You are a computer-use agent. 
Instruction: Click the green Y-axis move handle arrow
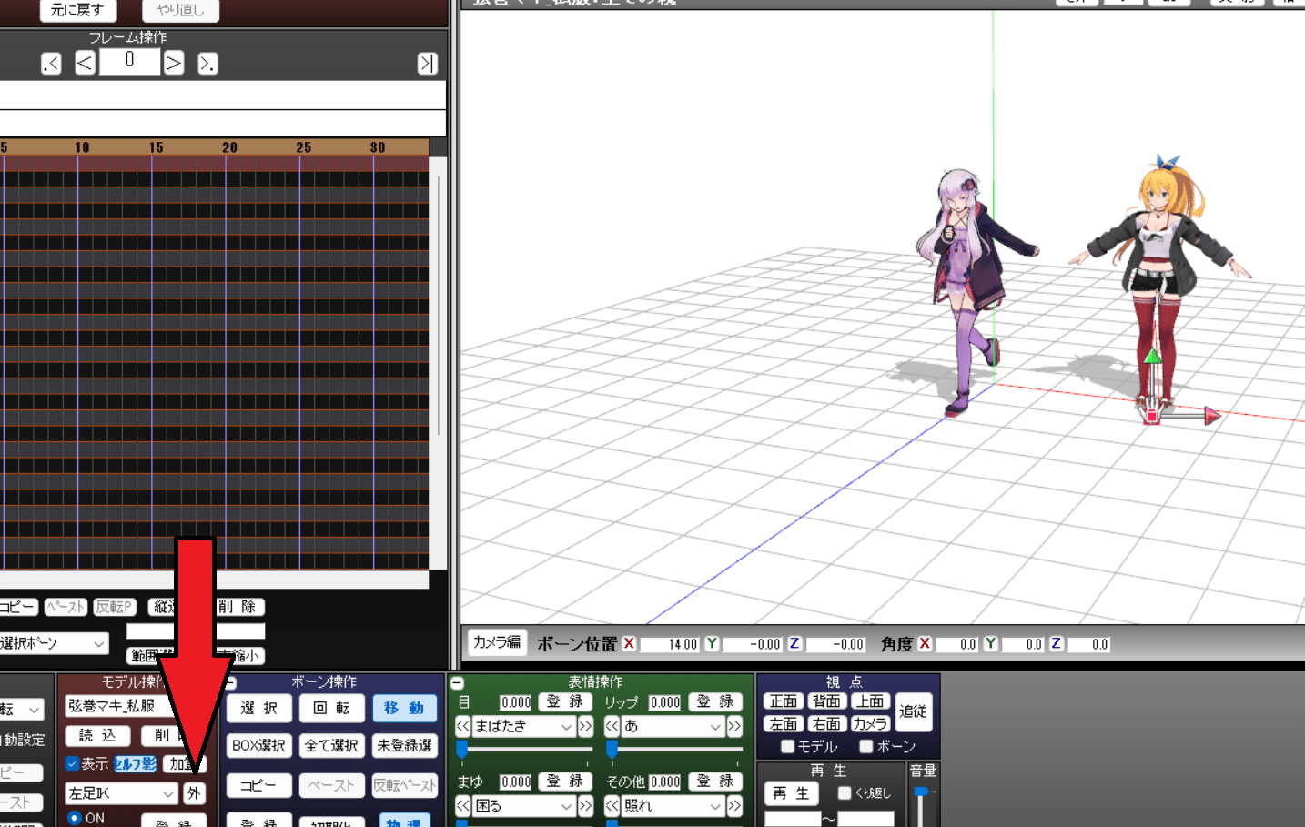[x=1152, y=356]
